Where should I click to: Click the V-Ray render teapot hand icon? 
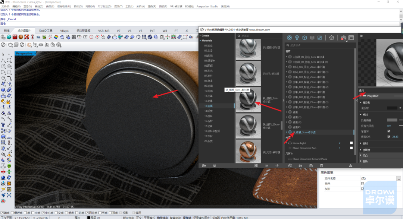point(343,38)
